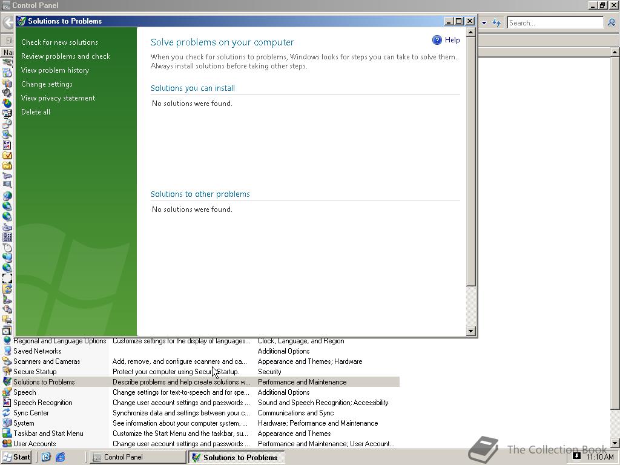Click the Secure Startup keys icon
This screenshot has height=465, width=620.
[7, 371]
